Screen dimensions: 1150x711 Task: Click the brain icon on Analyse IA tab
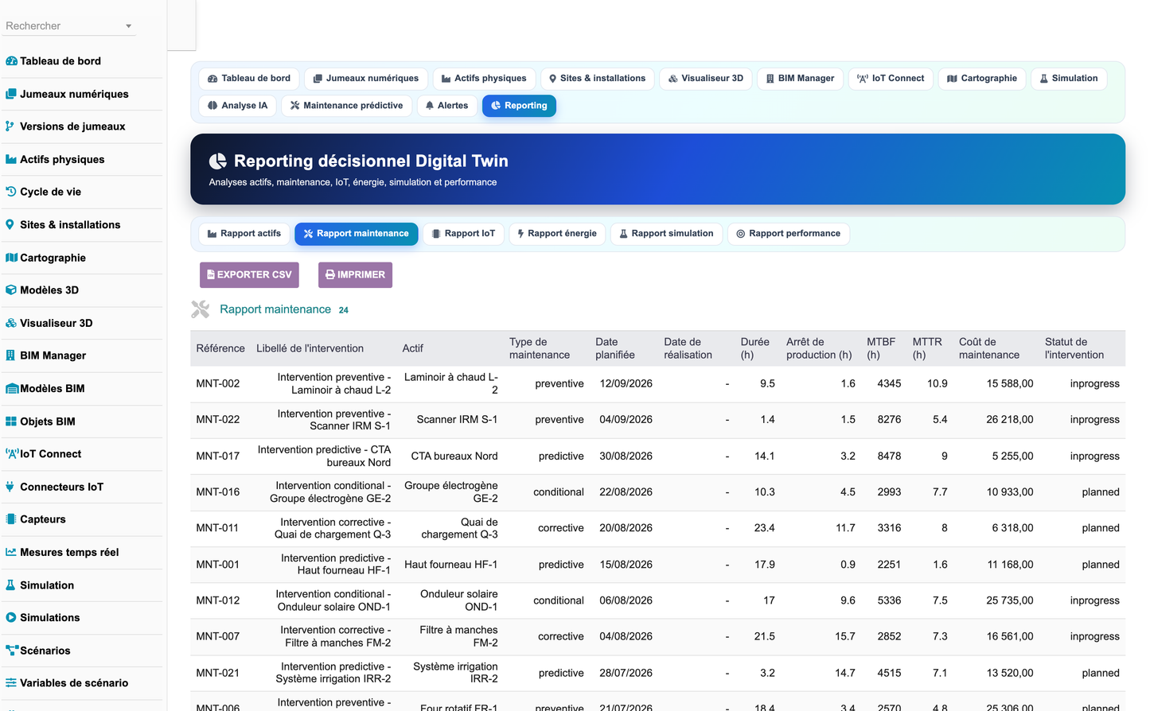point(212,106)
